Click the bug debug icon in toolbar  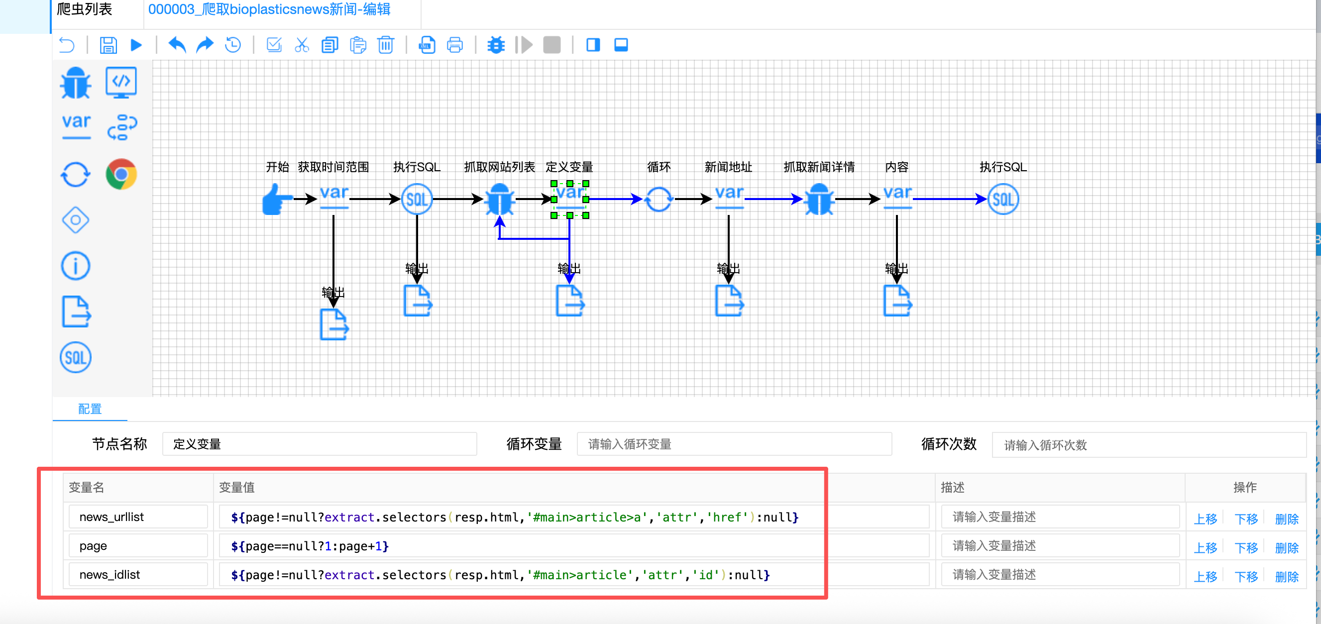click(496, 45)
